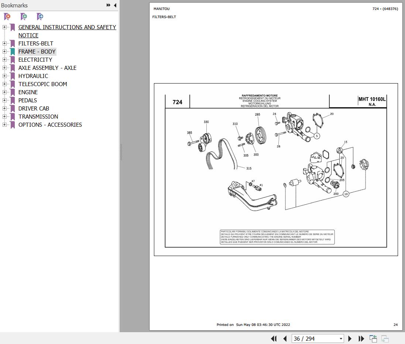Screen dimensions: 405x344
Task: Click the bookmark icon beside DRIVER CAB
Action: (13, 109)
